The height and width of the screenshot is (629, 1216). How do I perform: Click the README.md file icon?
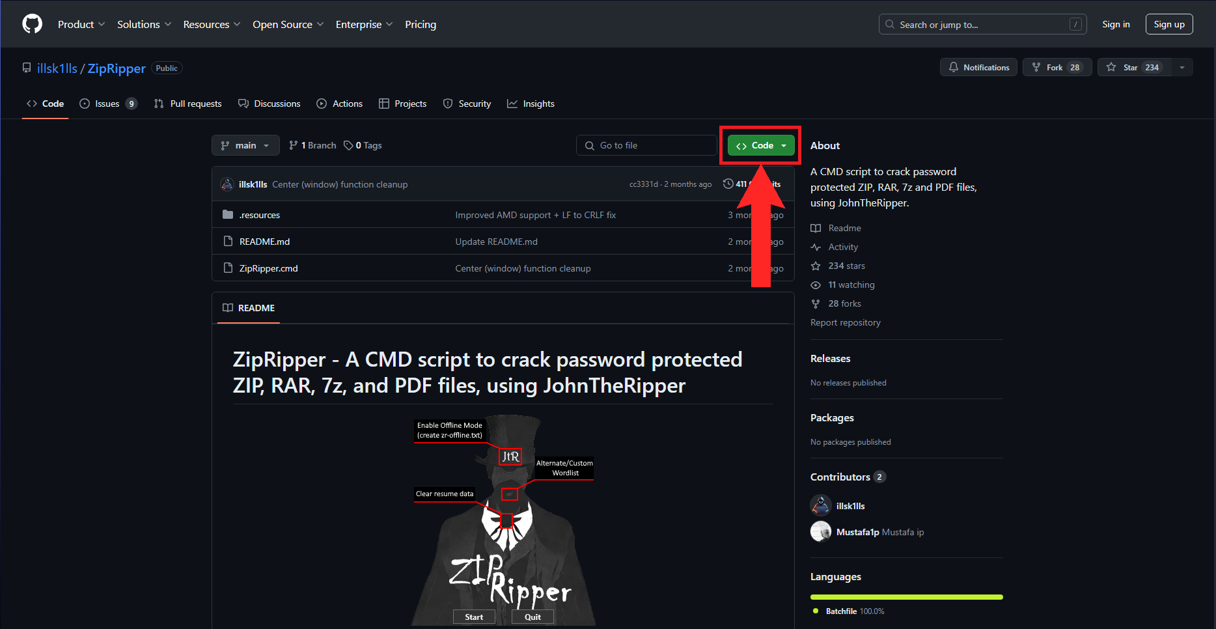click(x=228, y=241)
